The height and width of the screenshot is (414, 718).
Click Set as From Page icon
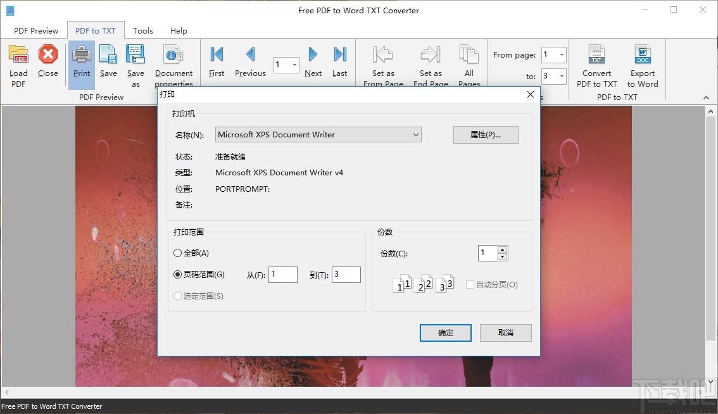(383, 54)
